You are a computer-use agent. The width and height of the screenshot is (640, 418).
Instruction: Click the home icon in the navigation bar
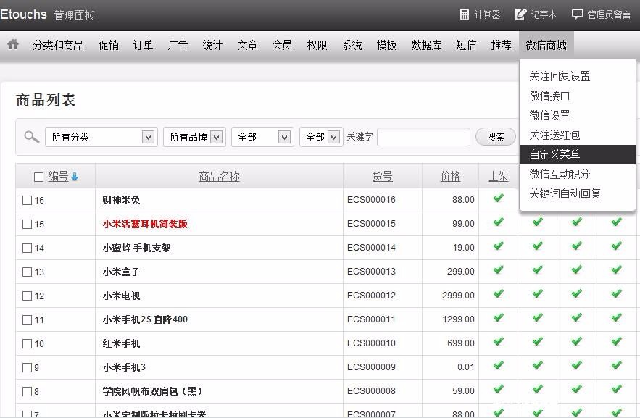[x=13, y=44]
